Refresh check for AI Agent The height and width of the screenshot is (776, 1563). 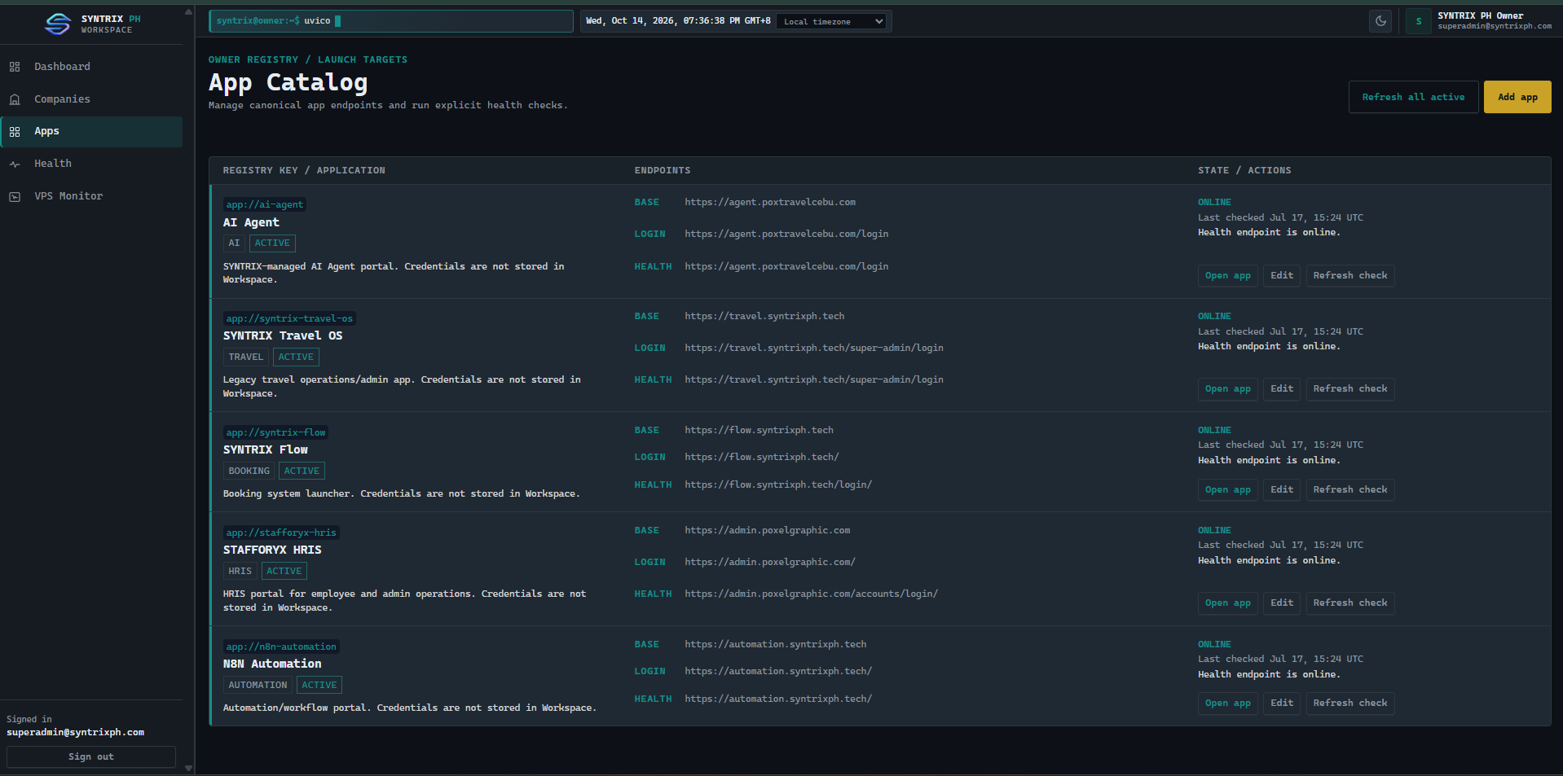(1350, 275)
